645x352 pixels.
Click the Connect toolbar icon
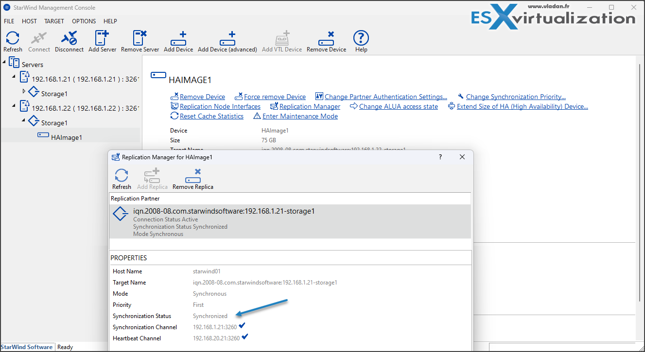[39, 38]
